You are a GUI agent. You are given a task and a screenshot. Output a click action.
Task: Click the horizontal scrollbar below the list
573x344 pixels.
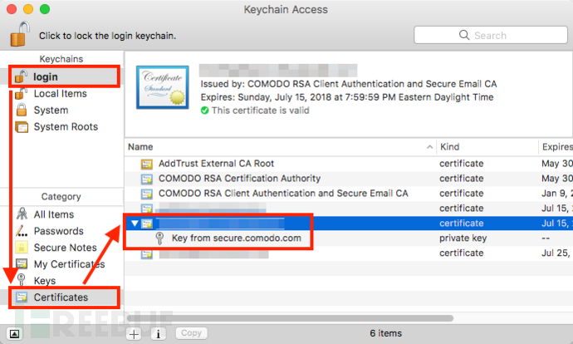point(291,318)
